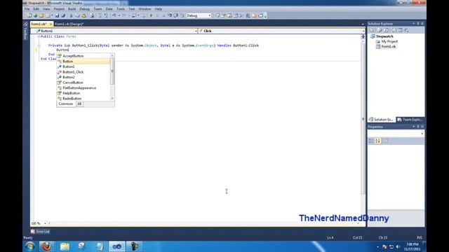Click View Code icon in Solution Explorer
449x252 pixels.
(394, 30)
